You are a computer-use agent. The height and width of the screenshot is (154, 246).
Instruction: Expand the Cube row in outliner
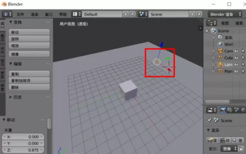[x=213, y=58]
